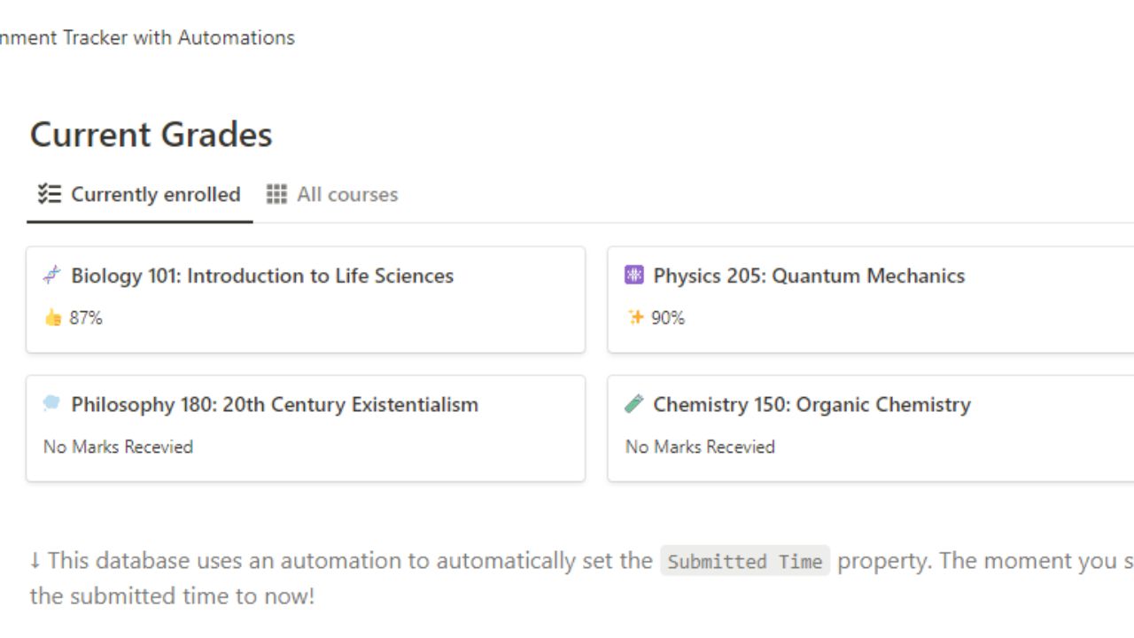The width and height of the screenshot is (1134, 638).
Task: Click the 87% grade text on Biology card
Action: point(86,316)
